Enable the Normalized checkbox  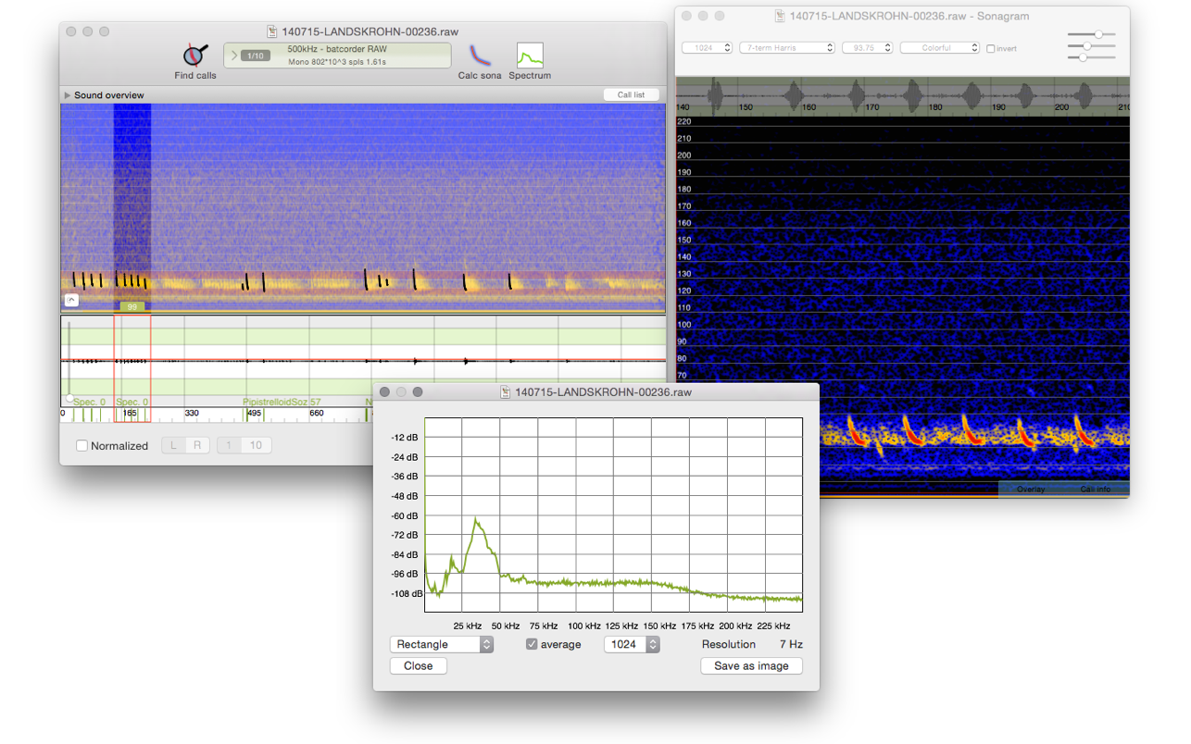point(81,446)
